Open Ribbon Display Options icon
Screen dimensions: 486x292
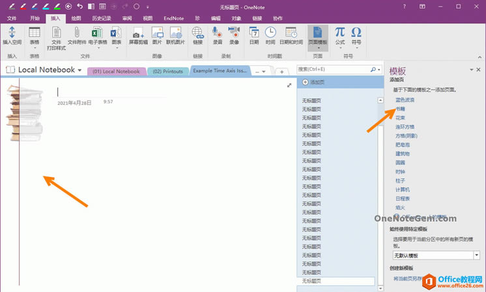[422, 7]
